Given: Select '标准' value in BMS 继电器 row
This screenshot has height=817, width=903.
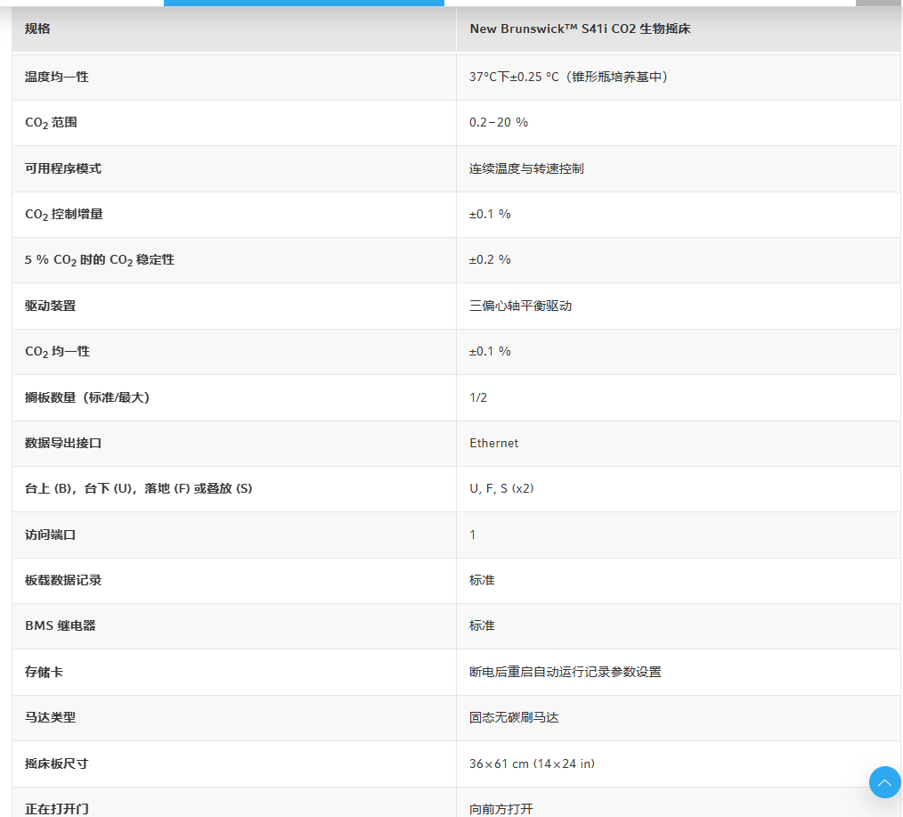Looking at the screenshot, I should pyautogui.click(x=482, y=625).
